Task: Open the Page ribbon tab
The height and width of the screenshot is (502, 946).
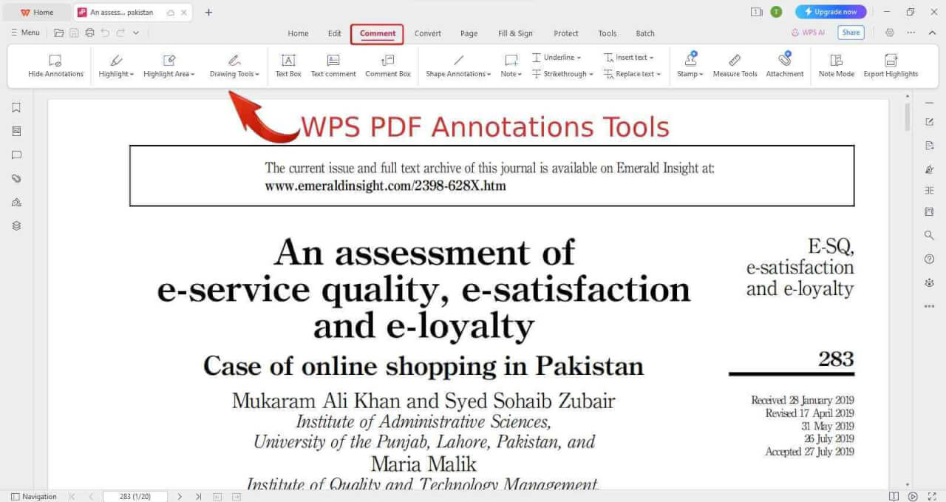Action: click(469, 33)
